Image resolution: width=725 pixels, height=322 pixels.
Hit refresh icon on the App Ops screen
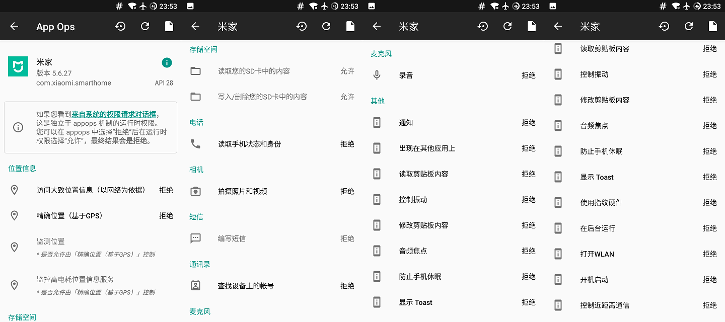[145, 26]
